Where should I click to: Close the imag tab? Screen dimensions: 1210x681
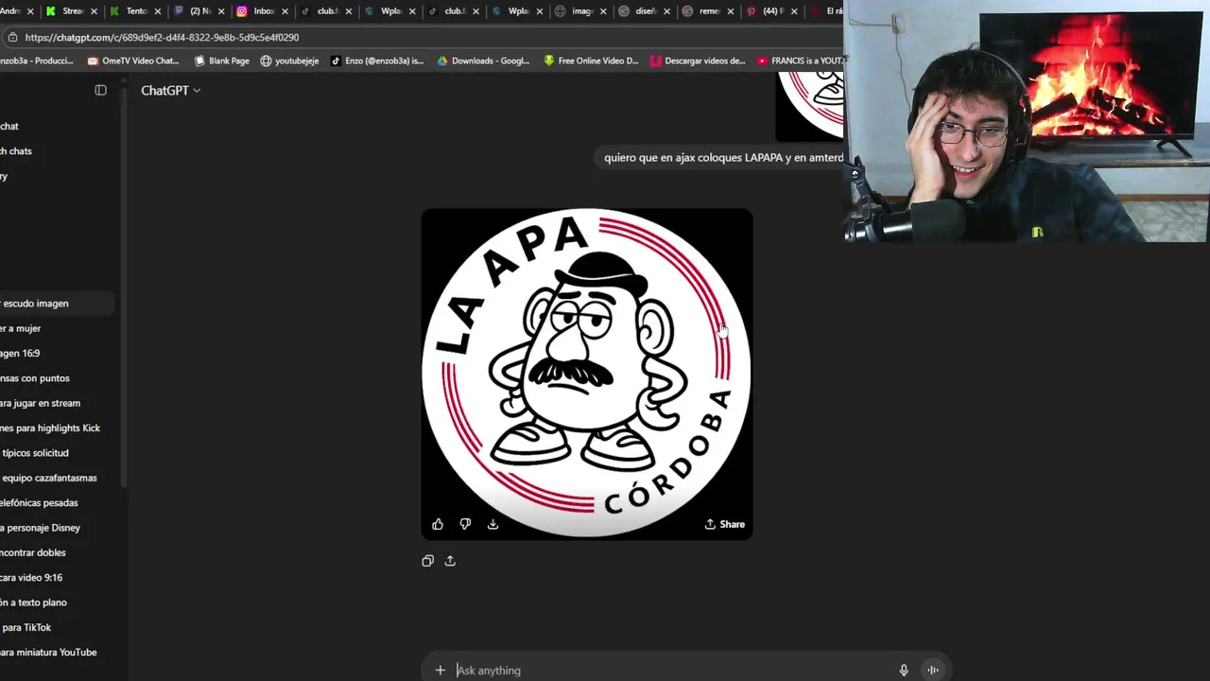(x=603, y=11)
